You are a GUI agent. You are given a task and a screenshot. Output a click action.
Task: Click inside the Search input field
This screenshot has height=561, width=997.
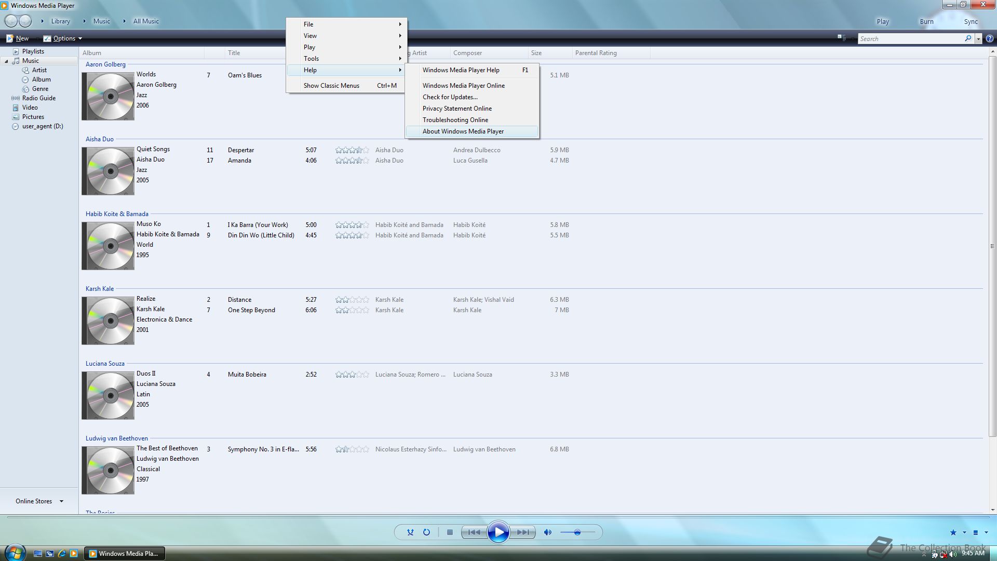[910, 39]
